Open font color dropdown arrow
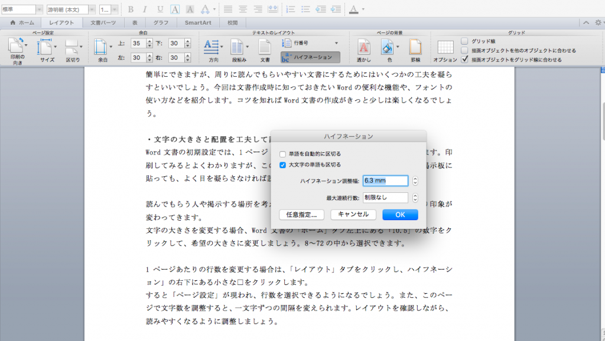 click(x=363, y=9)
